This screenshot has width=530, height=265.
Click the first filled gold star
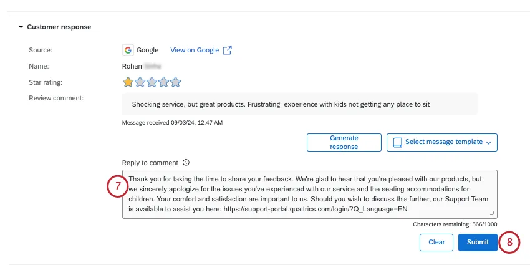(128, 82)
